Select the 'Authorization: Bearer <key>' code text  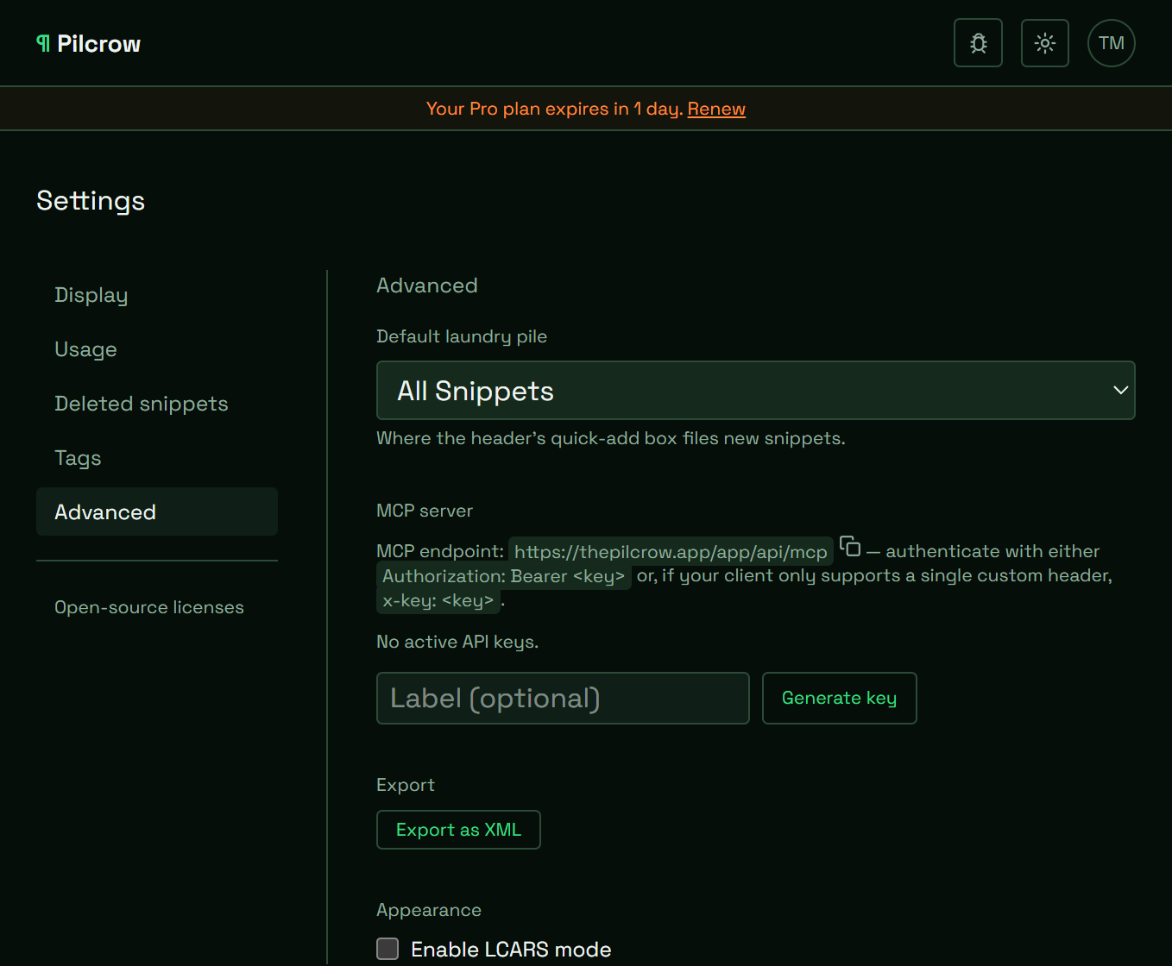504,576
